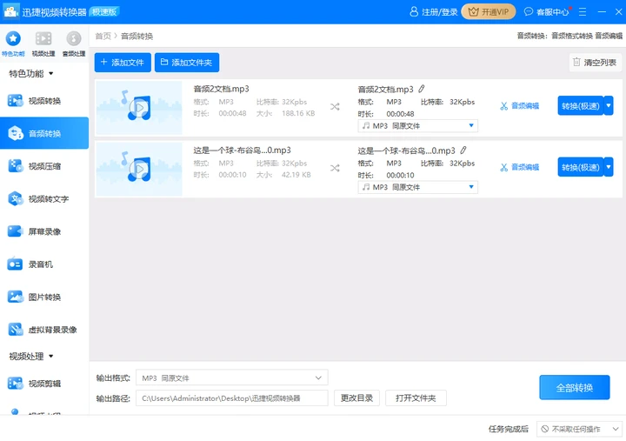Click the 输出路径 field
This screenshot has width=626, height=441.
click(232, 398)
